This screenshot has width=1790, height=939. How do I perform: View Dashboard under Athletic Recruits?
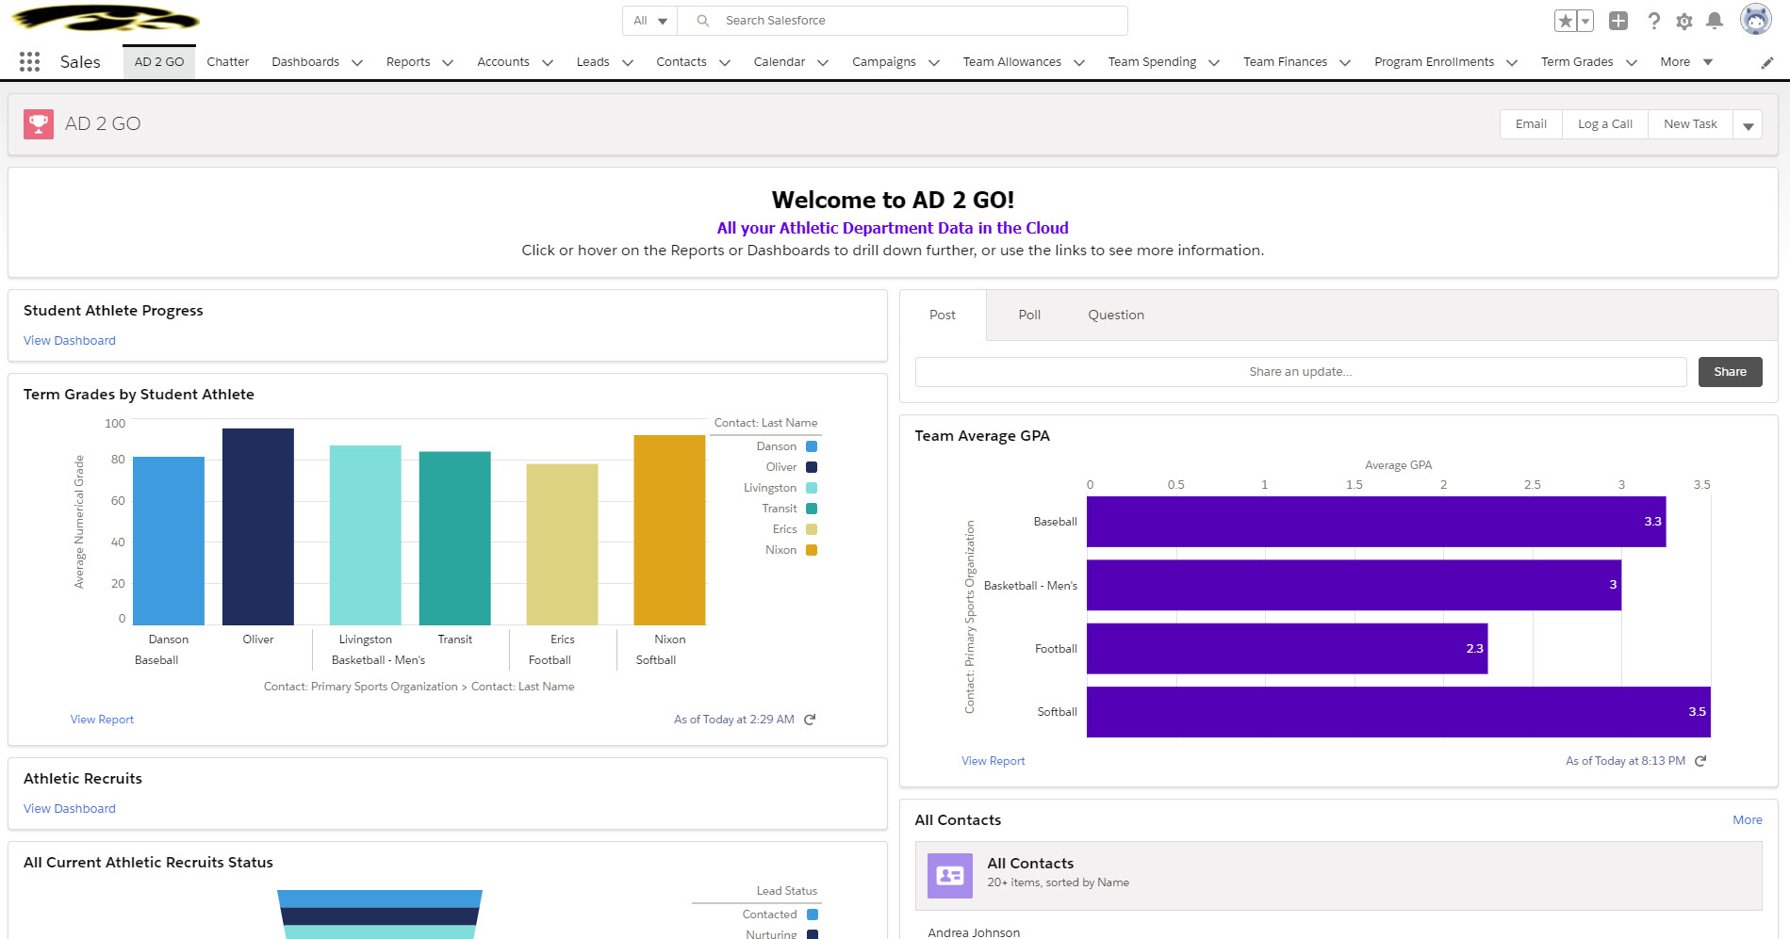(x=70, y=809)
